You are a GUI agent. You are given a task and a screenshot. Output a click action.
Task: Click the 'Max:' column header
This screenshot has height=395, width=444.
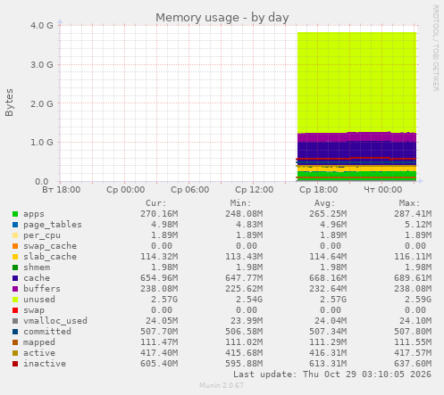pyautogui.click(x=409, y=203)
